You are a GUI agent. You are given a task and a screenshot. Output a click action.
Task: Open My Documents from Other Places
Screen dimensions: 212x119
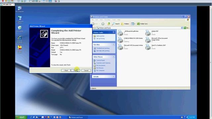101,65
